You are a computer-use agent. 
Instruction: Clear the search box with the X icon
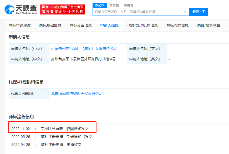pos(185,12)
